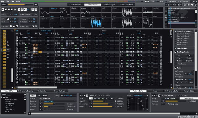The height and width of the screenshot is (118, 198).
Task: Click the wrapped pattern edit down-arrow icon
Action: coord(33,10)
